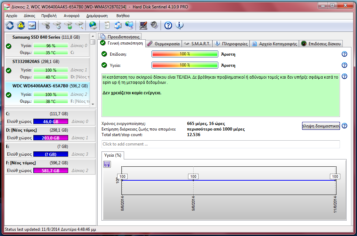Switch to the Θερμοκρασία tab
Viewport: 357px width, 236px height.
pos(163,44)
